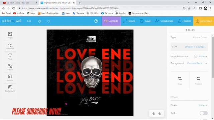Open the browser side panel icon
The height and width of the screenshot is (120, 214).
200,8
